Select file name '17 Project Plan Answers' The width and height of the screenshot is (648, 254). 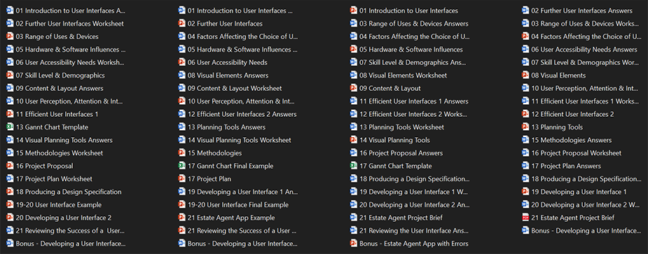click(x=566, y=166)
